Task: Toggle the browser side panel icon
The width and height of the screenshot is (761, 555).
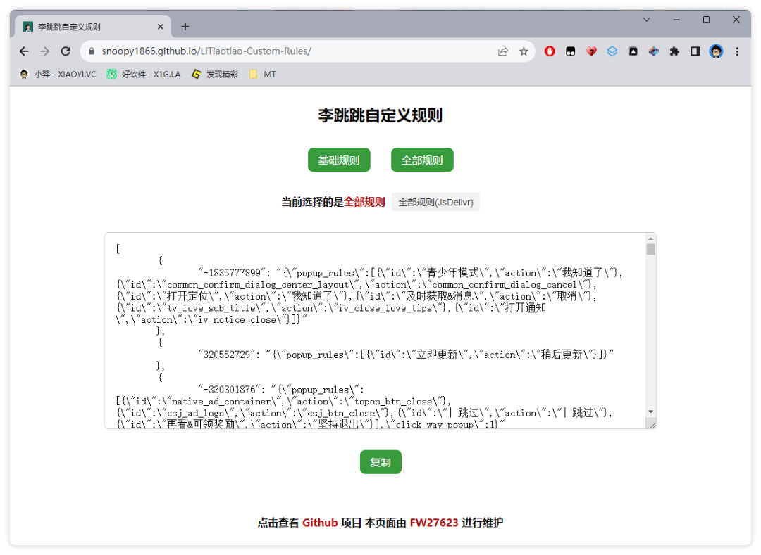Action: [x=695, y=51]
